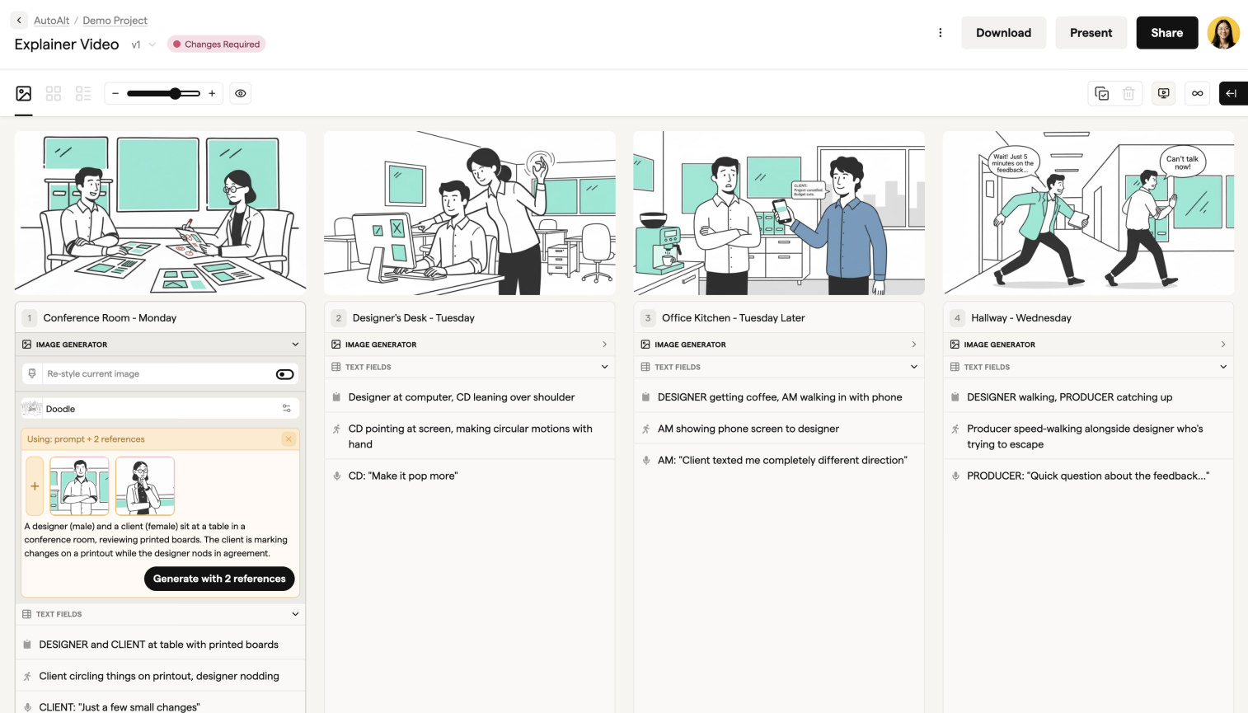Select the image frames view tab
1248x713 pixels.
point(22,93)
